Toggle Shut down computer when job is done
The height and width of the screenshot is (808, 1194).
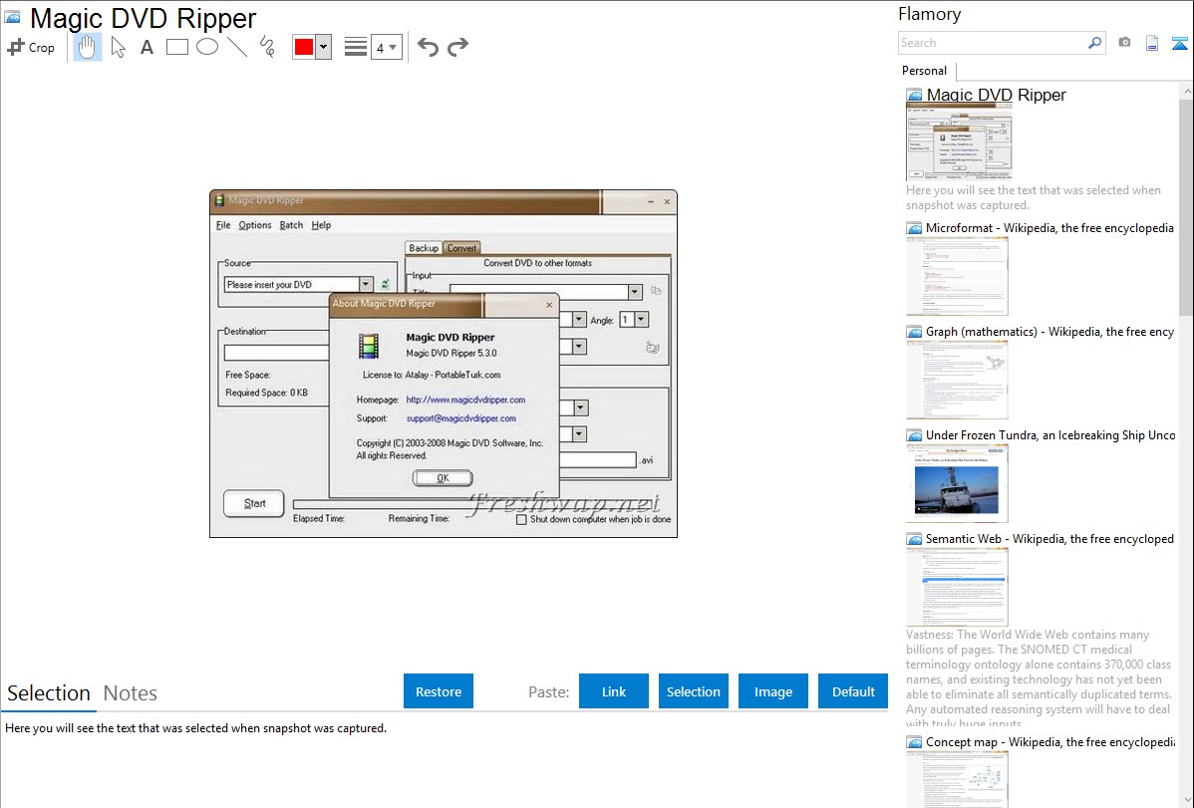[x=521, y=520]
